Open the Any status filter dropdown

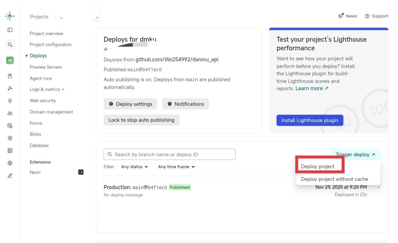[x=134, y=167]
